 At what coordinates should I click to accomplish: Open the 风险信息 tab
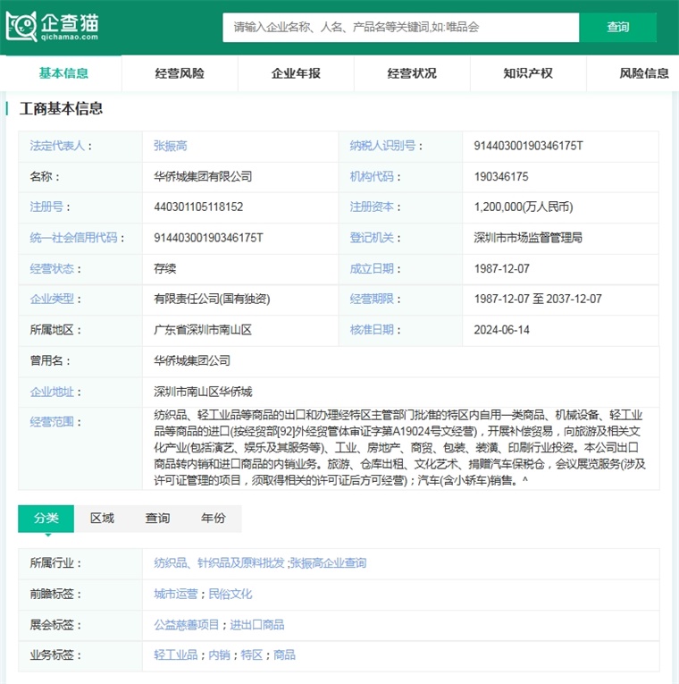[x=643, y=73]
